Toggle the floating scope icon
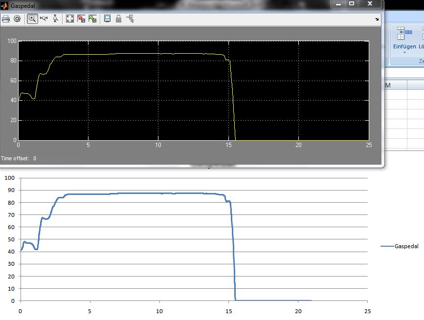This screenshot has width=424, height=320. point(107,19)
